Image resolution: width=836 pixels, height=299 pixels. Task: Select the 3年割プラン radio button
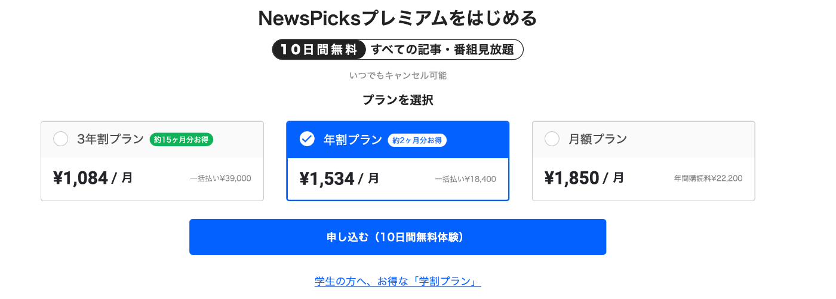pyautogui.click(x=61, y=139)
